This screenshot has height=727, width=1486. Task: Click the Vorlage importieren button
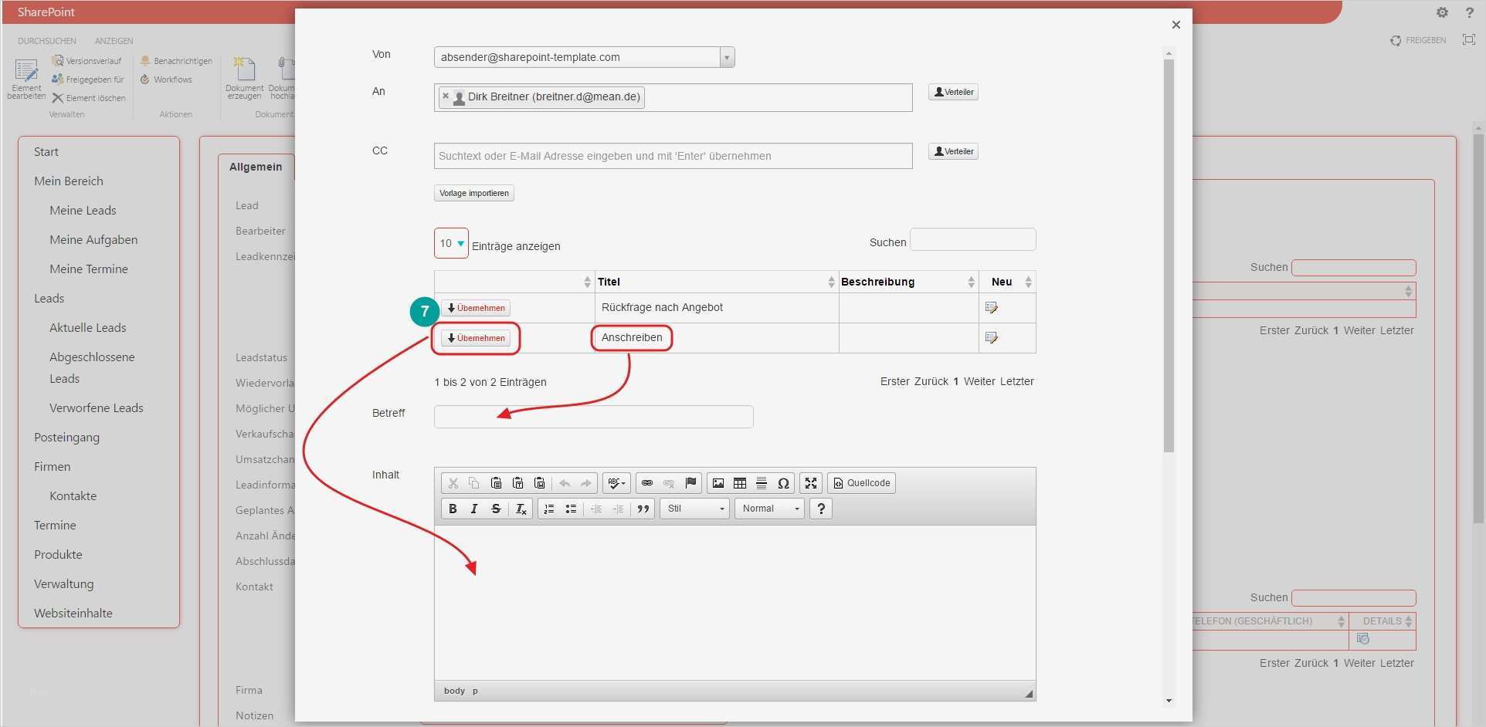point(473,193)
